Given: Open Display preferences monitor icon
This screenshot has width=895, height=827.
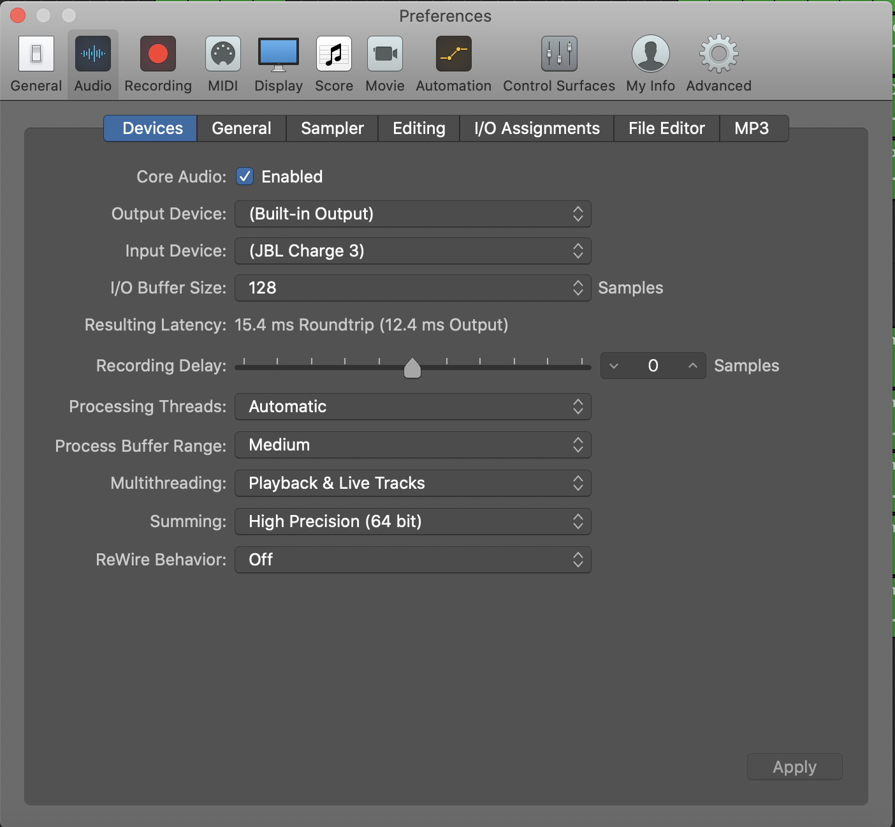Looking at the screenshot, I should (x=279, y=54).
